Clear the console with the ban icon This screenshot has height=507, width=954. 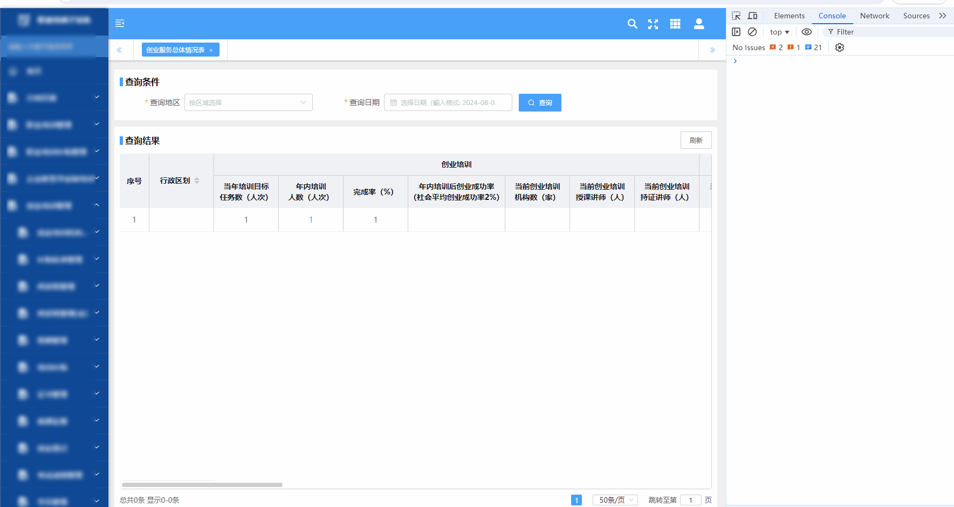(x=752, y=32)
